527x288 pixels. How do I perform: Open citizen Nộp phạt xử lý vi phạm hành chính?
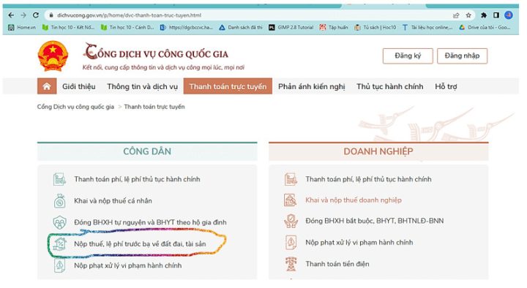(127, 265)
